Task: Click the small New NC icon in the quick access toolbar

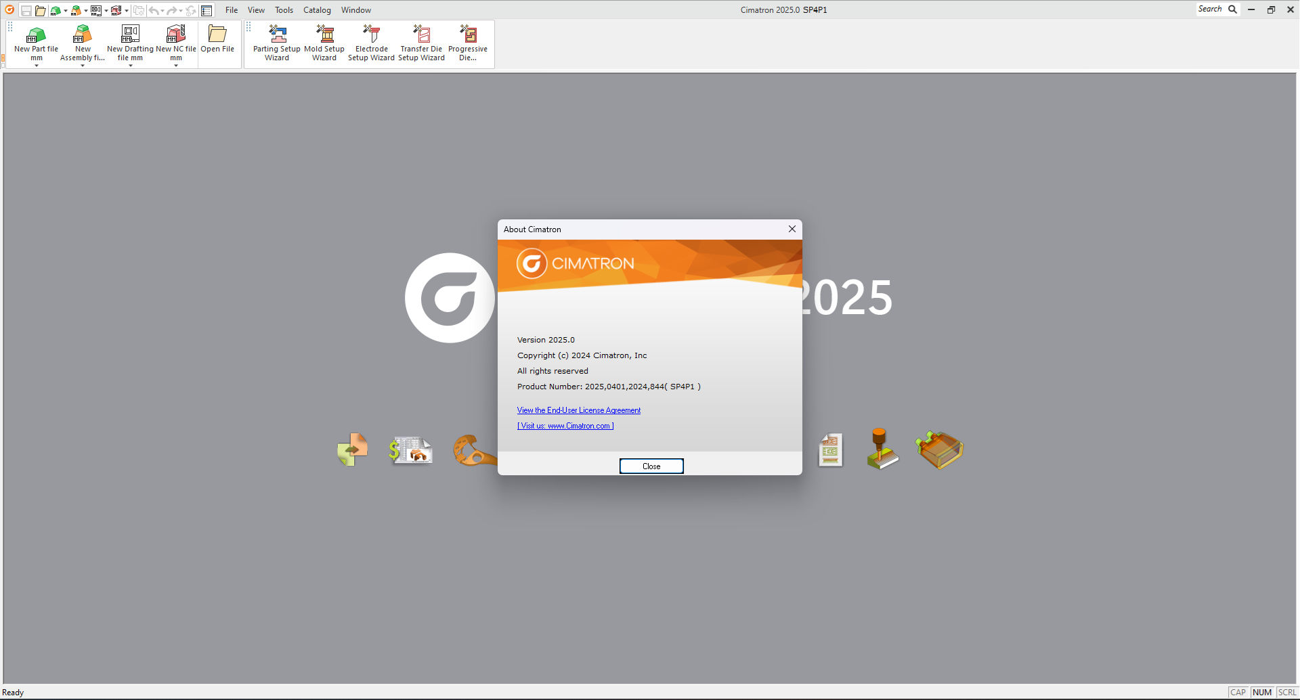Action: (x=116, y=10)
